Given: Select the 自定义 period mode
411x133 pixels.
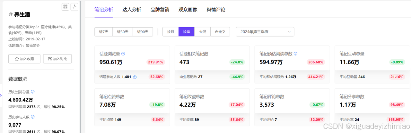Looking at the screenshot, I should coord(220,32).
